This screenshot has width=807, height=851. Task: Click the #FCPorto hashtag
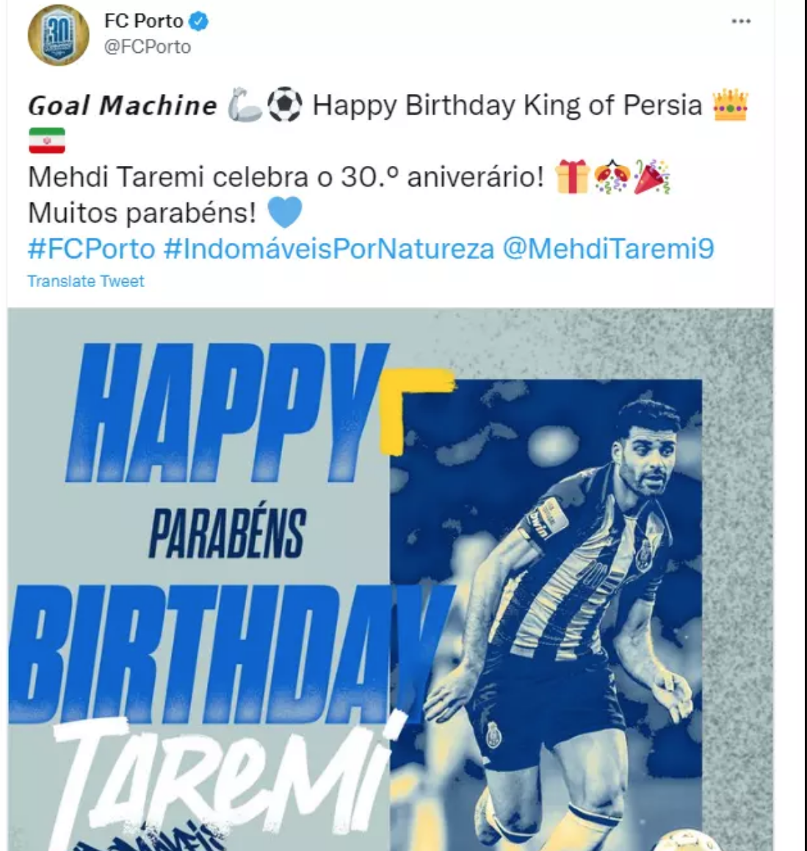click(92, 249)
